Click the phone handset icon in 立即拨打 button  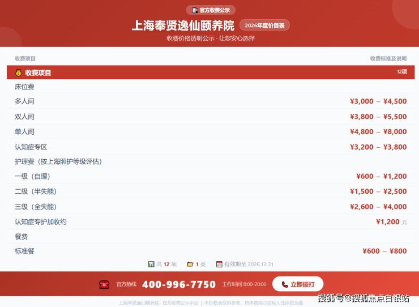coord(285,284)
